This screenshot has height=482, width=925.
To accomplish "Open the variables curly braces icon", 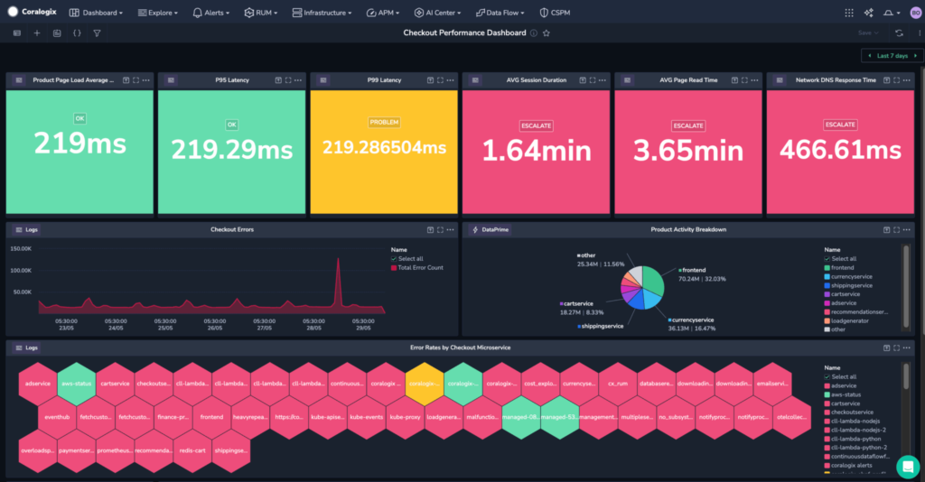I will tap(77, 33).
